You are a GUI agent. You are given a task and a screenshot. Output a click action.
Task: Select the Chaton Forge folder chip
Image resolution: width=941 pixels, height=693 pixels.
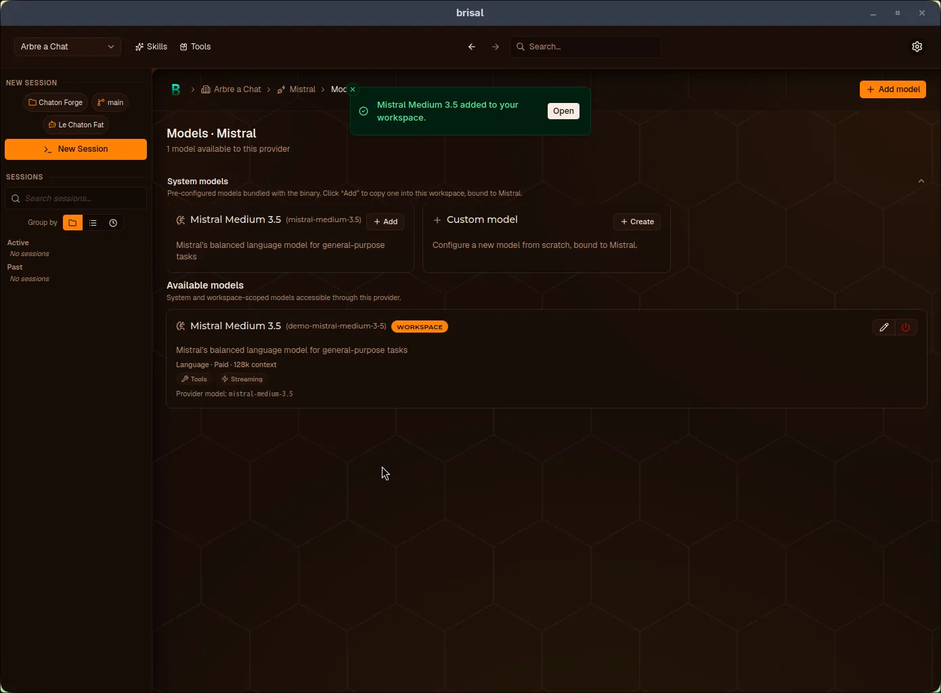click(x=56, y=102)
